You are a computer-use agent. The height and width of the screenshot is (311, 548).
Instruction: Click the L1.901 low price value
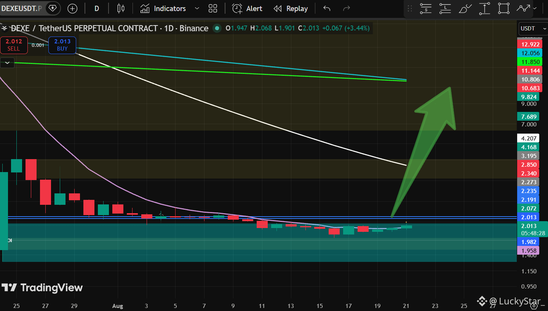[284, 28]
